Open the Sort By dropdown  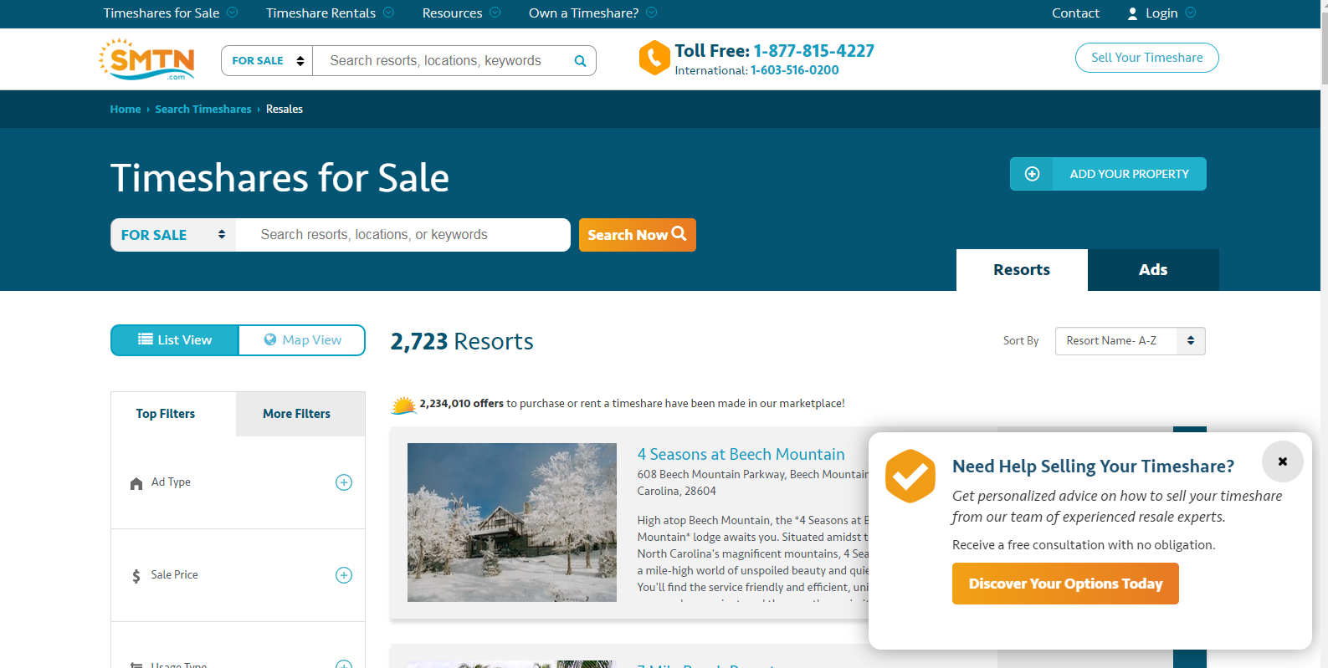(1130, 341)
